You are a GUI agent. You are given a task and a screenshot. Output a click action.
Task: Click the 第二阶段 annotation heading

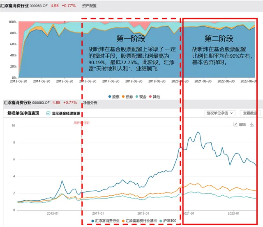(219, 39)
